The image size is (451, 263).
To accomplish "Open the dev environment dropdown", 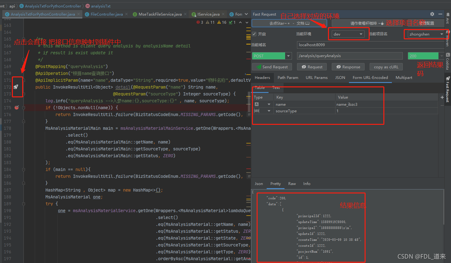I will [x=348, y=34].
